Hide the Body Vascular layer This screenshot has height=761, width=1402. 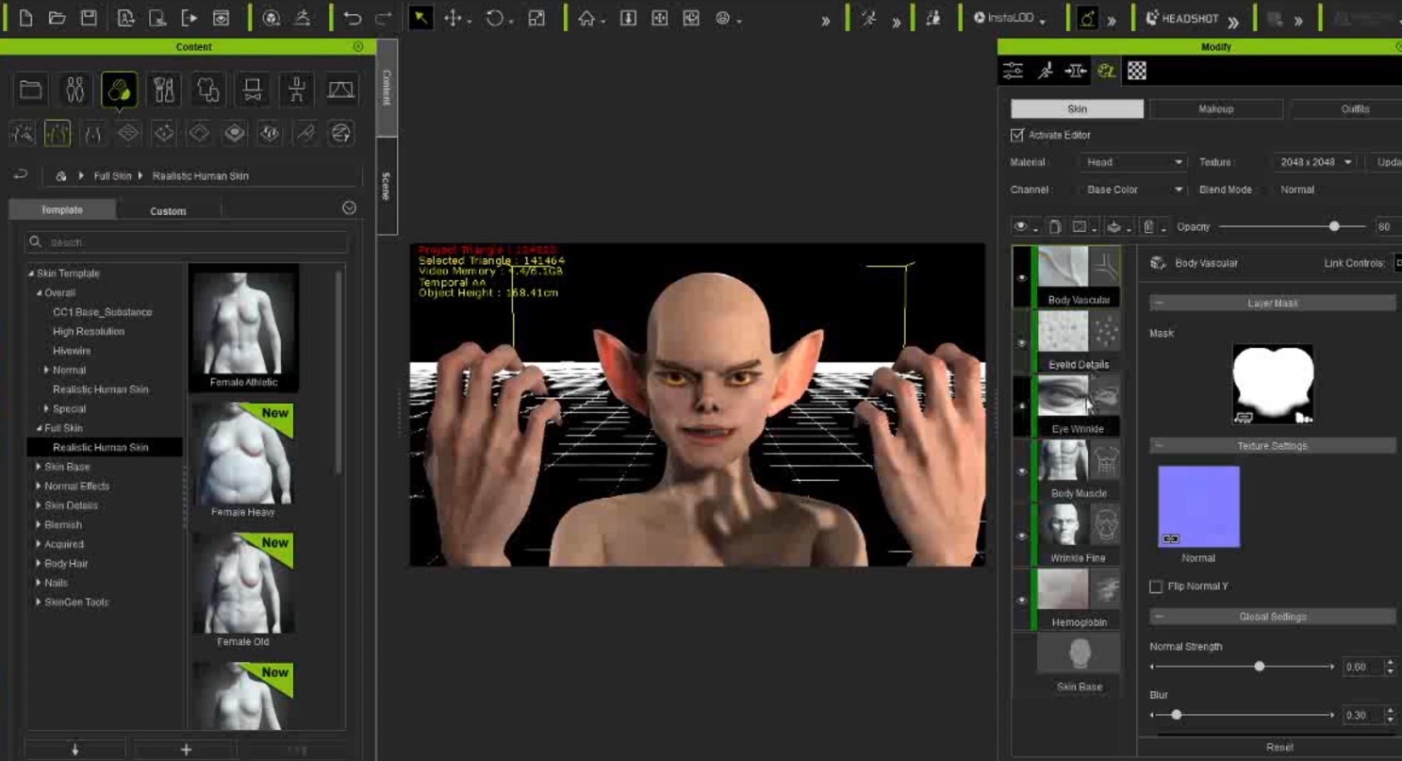[x=1021, y=277]
